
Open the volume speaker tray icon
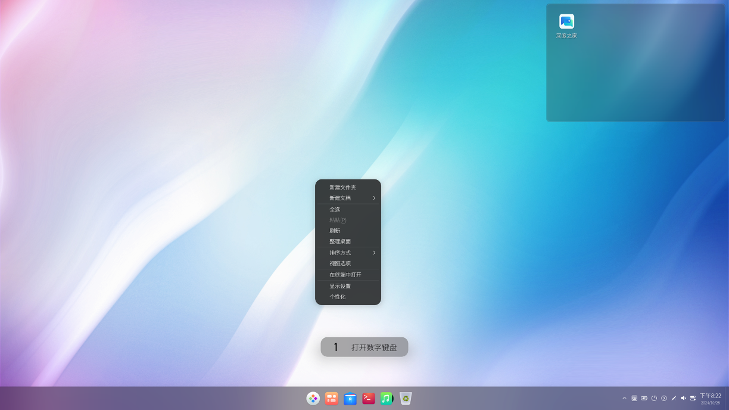coord(683,398)
